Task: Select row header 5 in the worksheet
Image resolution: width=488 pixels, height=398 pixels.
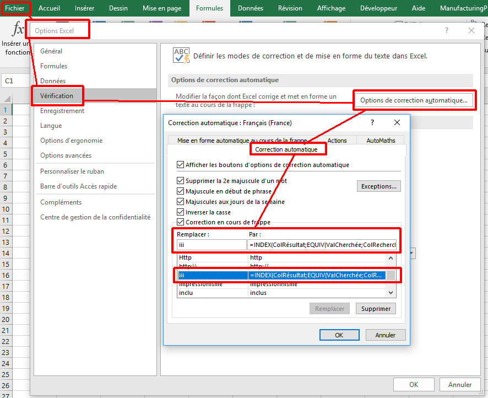Action: pyautogui.click(x=6, y=154)
